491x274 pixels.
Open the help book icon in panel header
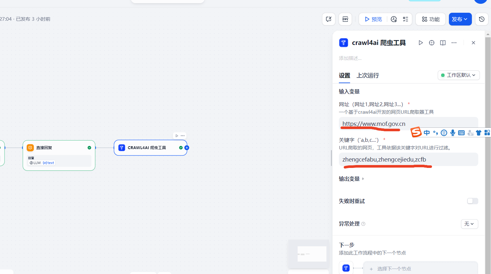coord(443,43)
